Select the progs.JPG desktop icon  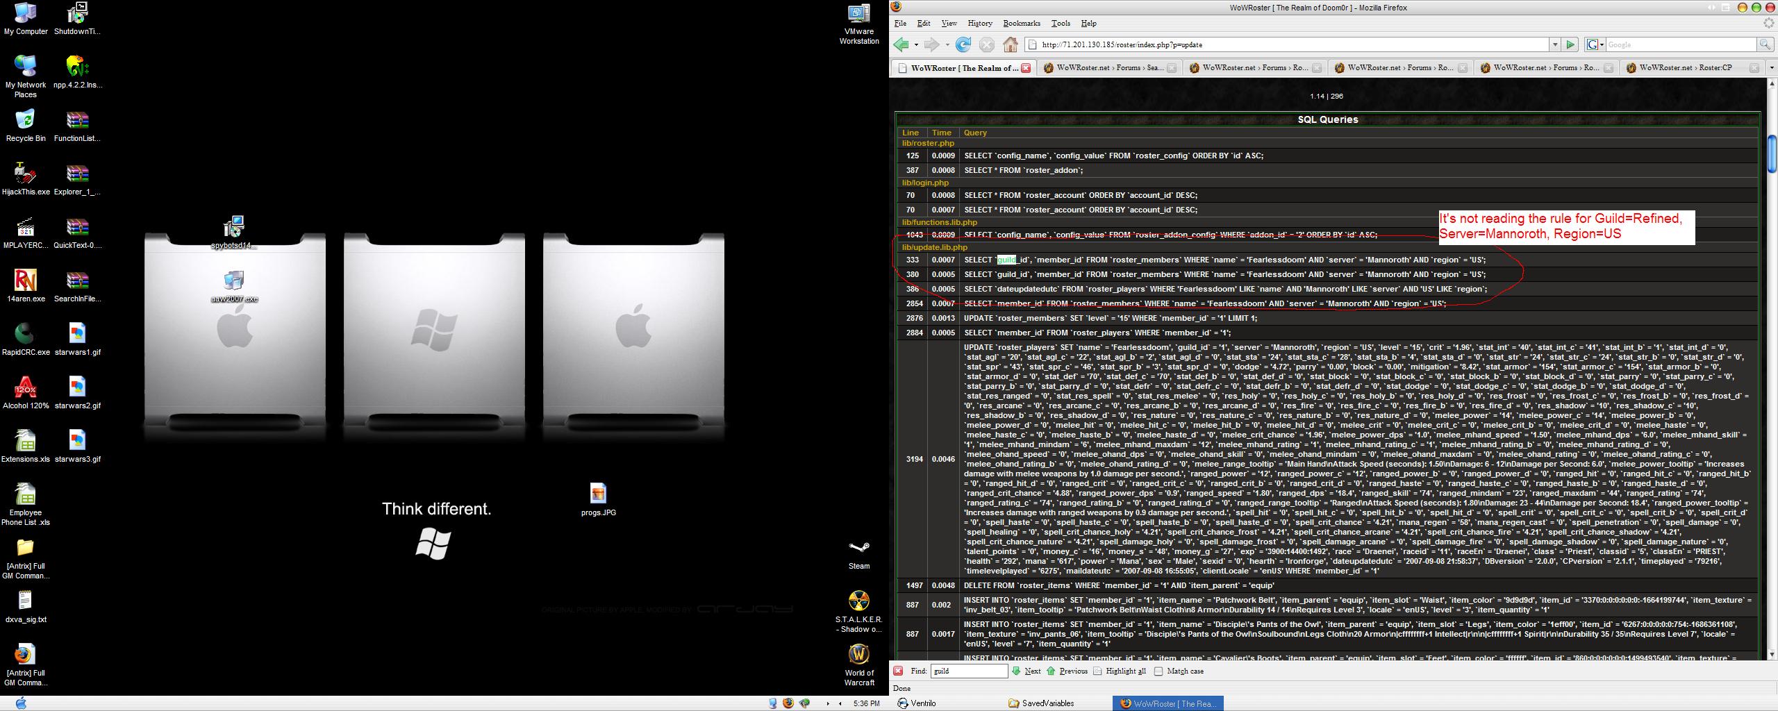click(x=598, y=500)
